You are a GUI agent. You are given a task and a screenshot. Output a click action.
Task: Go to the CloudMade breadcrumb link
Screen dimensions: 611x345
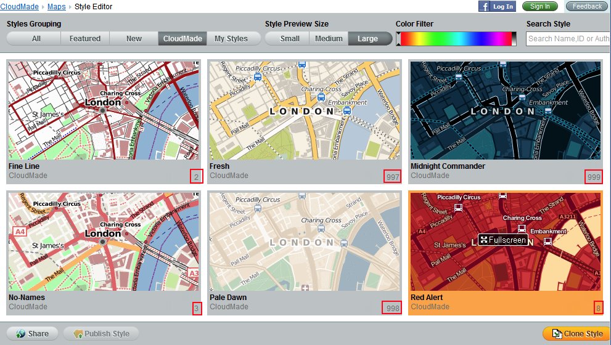click(20, 7)
